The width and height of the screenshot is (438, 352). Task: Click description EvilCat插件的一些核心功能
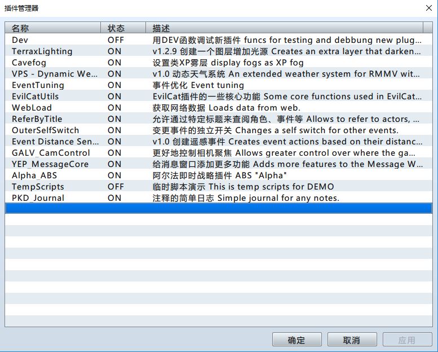coord(287,96)
